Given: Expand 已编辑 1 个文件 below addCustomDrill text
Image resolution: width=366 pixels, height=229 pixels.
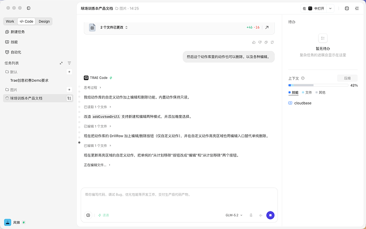Looking at the screenshot, I should point(98,126).
